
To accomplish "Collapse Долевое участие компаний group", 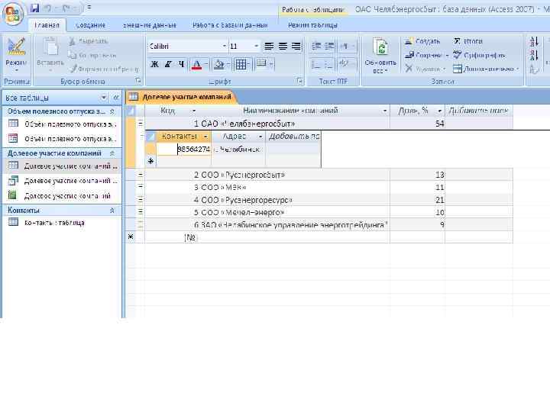I will (112, 153).
